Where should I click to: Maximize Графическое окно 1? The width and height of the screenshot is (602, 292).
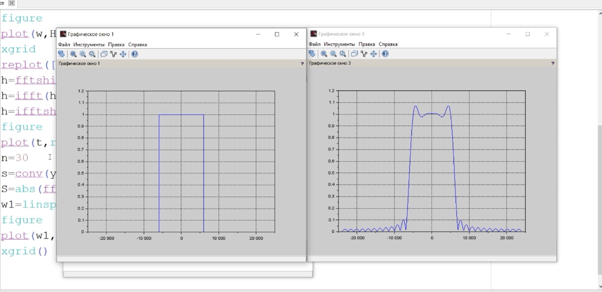point(277,34)
